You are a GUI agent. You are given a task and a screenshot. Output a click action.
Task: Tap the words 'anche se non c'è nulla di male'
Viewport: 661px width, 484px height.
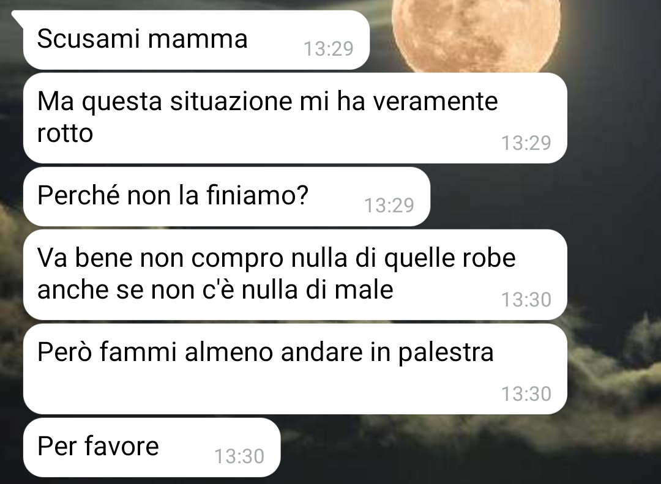tap(215, 290)
